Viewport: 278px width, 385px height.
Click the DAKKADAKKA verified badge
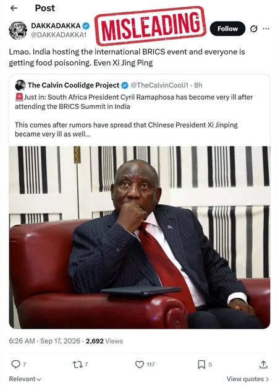(x=86, y=25)
